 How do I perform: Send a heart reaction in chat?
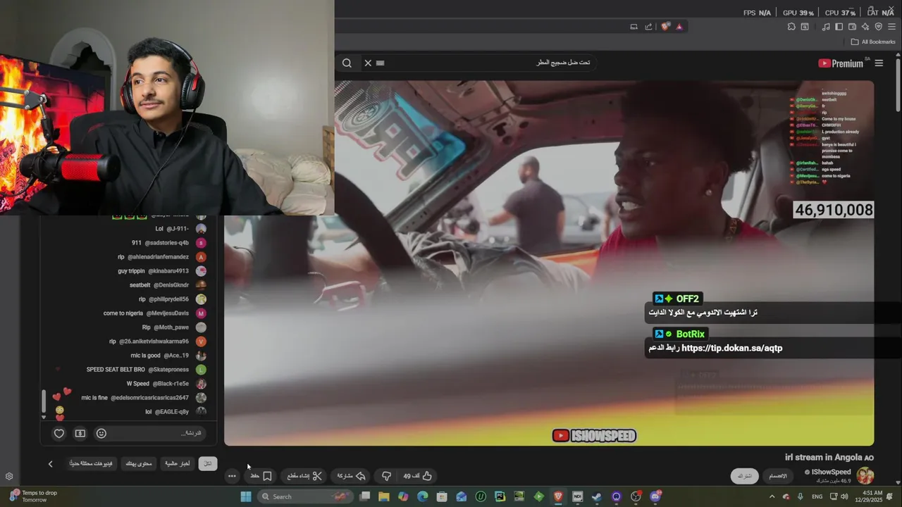59,434
